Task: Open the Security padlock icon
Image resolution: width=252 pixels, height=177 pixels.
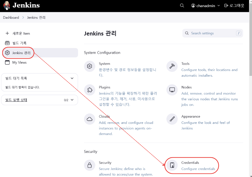Action: pos(90,165)
